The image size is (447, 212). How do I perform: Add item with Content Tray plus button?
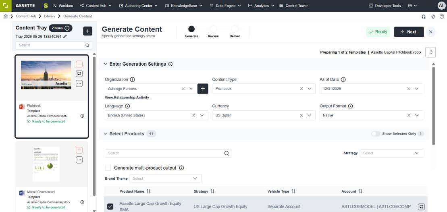coord(87,31)
